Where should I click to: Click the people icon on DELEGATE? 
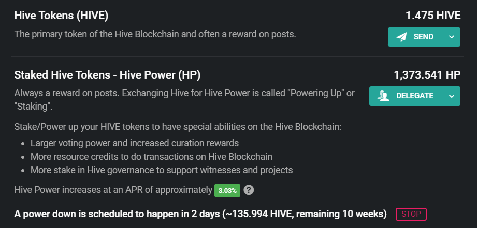[383, 96]
